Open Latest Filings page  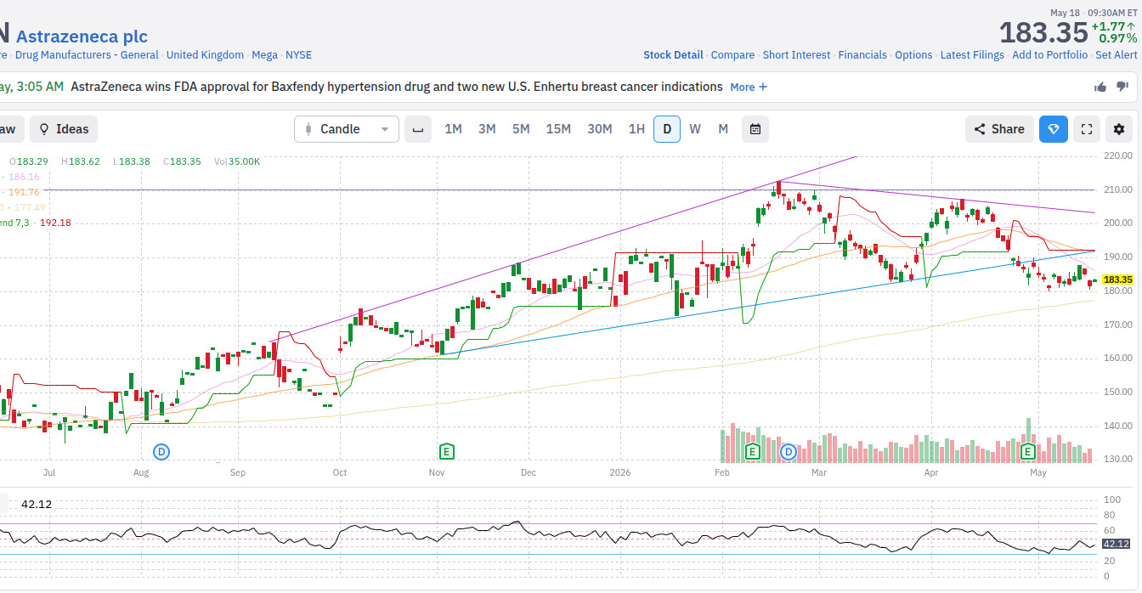coord(972,55)
